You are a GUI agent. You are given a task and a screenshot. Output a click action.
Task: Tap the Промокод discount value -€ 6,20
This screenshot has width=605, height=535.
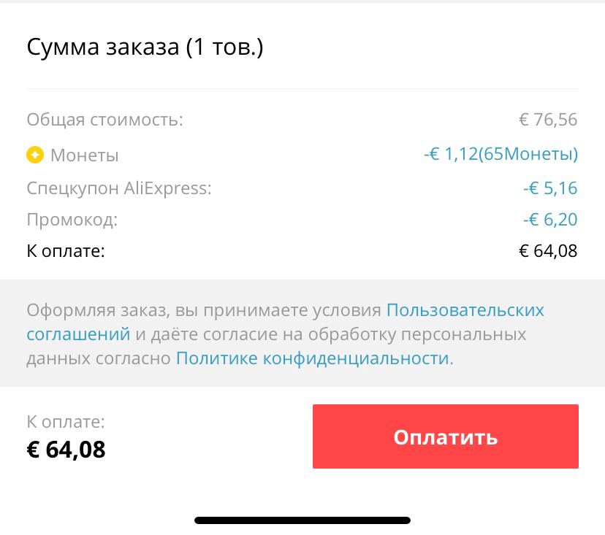pos(550,220)
